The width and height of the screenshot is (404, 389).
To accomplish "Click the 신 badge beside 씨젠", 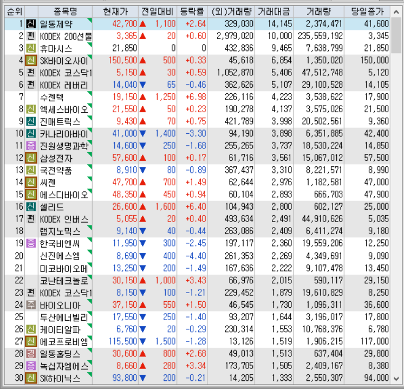I will [31, 183].
